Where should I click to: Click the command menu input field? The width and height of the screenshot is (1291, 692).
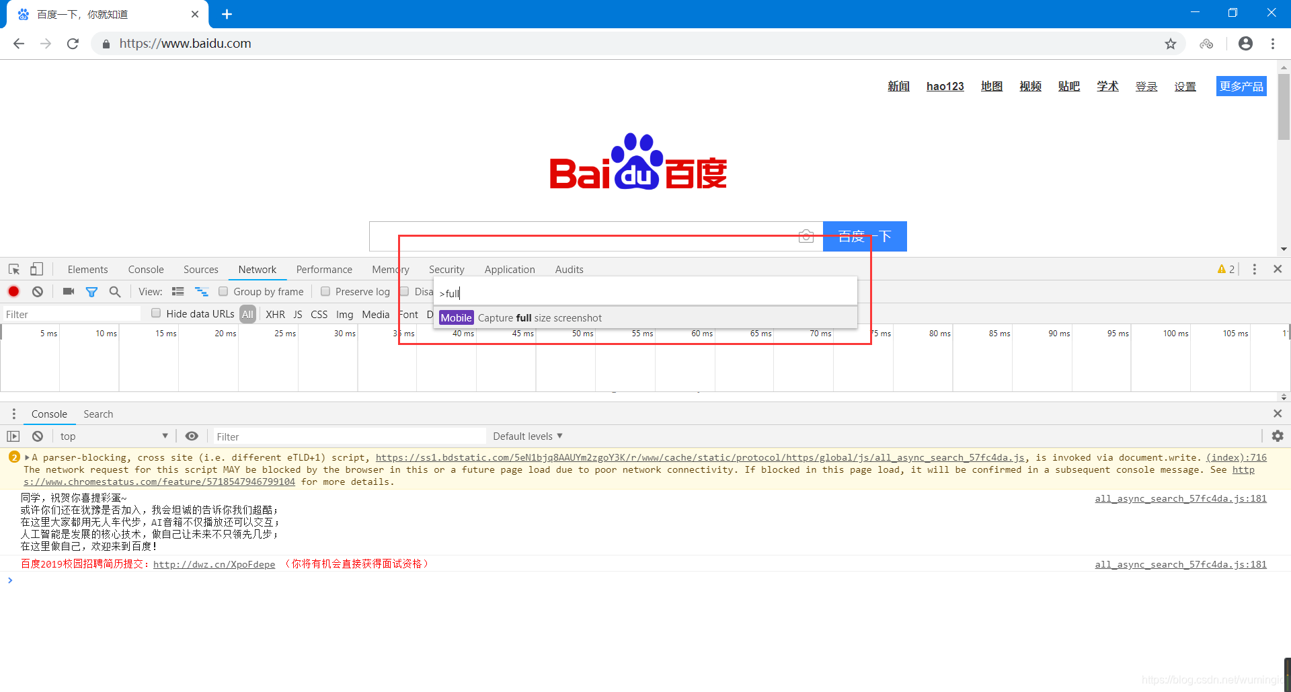coord(645,293)
